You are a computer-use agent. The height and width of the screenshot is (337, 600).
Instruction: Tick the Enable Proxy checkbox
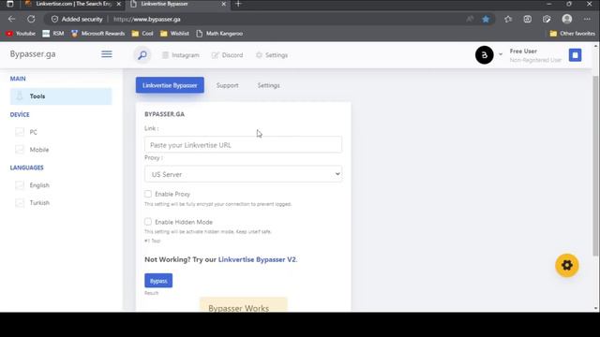click(x=148, y=194)
